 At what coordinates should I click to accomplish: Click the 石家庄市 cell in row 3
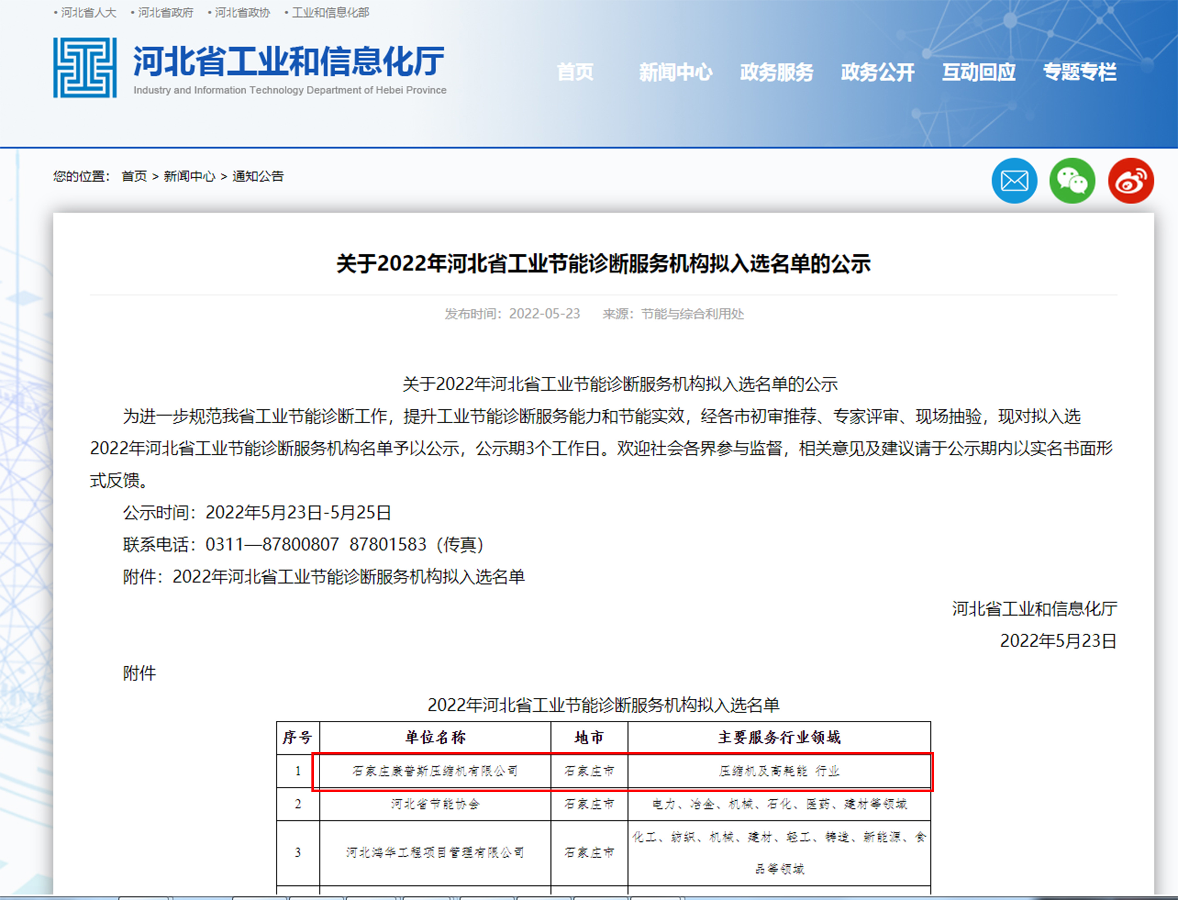click(x=589, y=853)
